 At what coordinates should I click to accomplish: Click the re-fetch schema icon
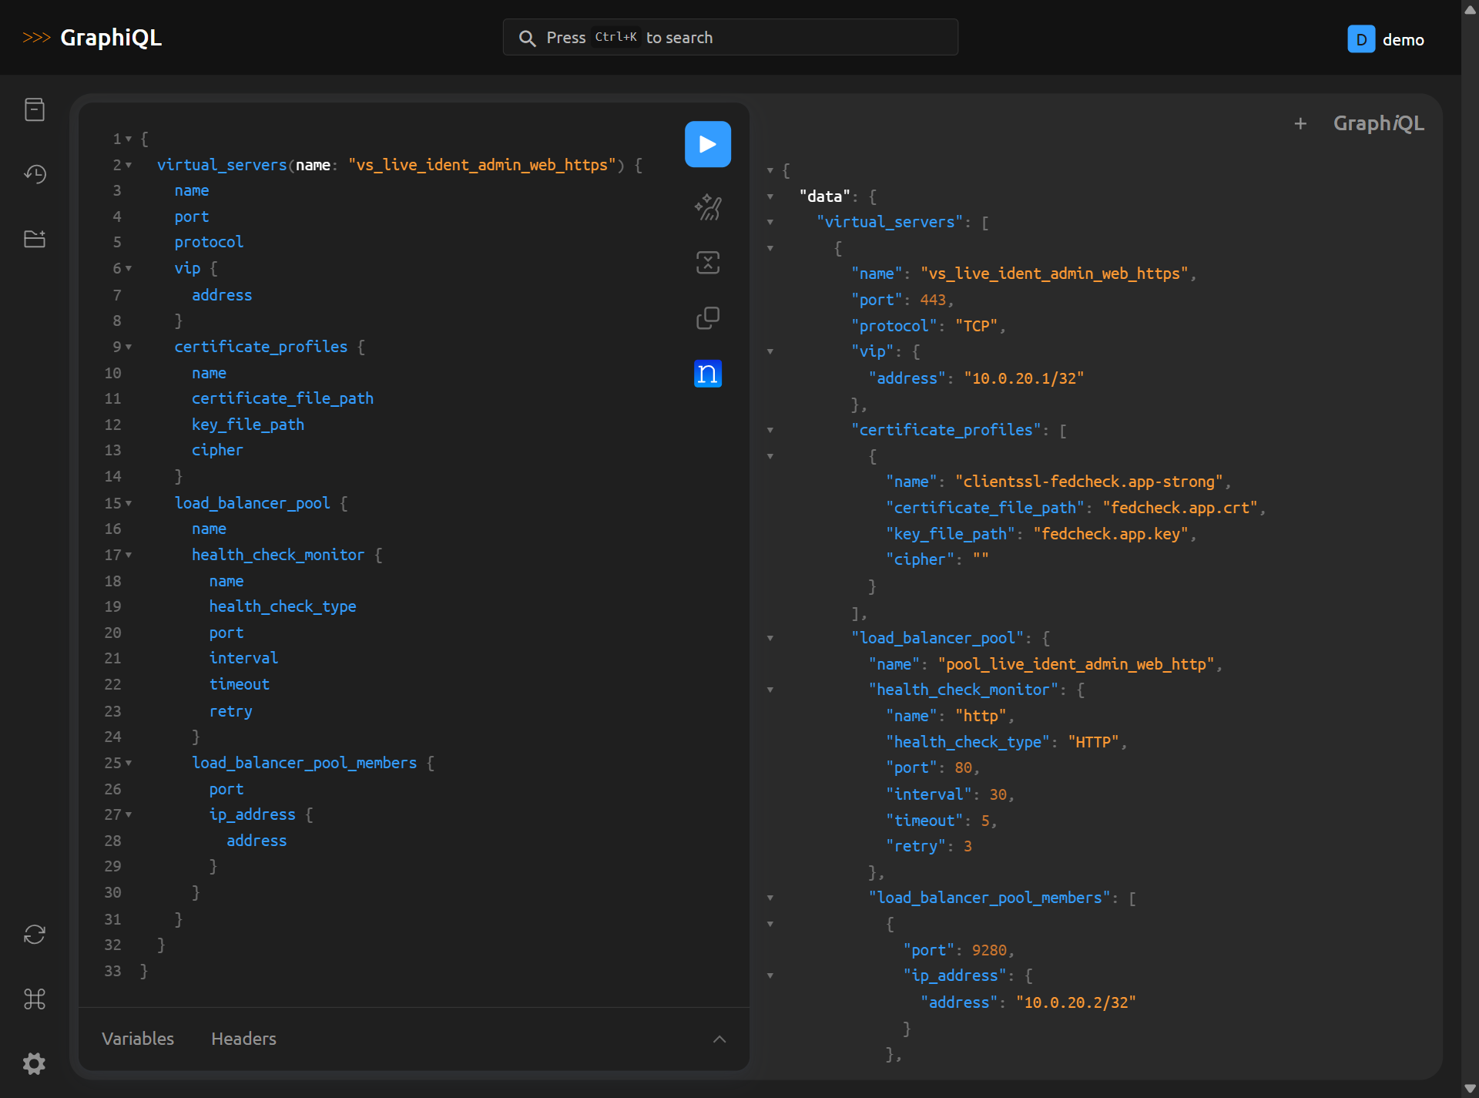(x=35, y=935)
